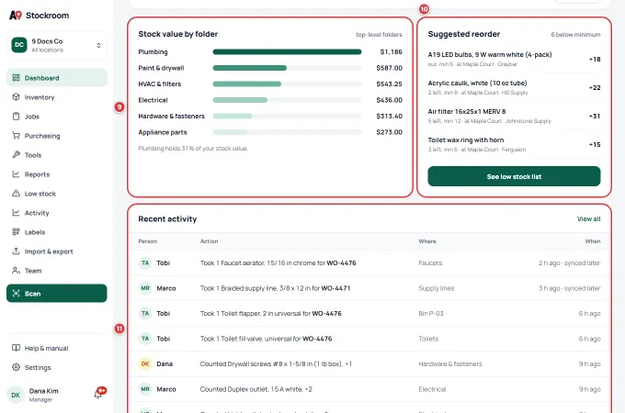
Task: Go to Inventory in the sidebar
Action: (57, 97)
